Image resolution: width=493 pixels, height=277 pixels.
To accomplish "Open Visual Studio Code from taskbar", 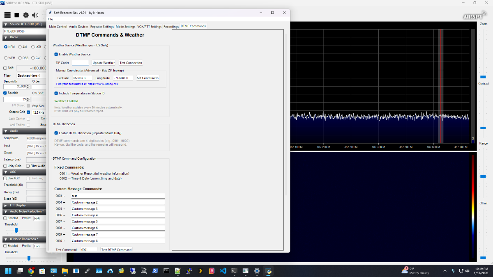I will (223, 271).
